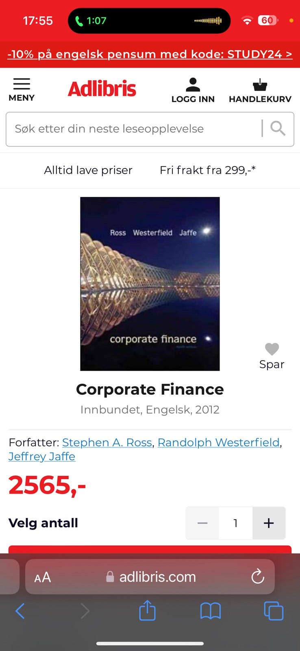
Task: Increase quantity with plus button
Action: click(269, 523)
